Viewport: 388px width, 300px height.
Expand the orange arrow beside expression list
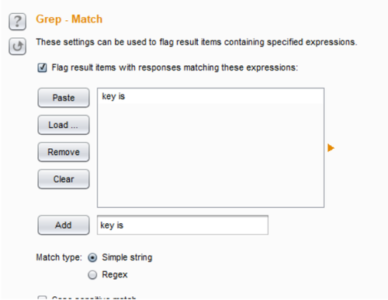(x=331, y=148)
